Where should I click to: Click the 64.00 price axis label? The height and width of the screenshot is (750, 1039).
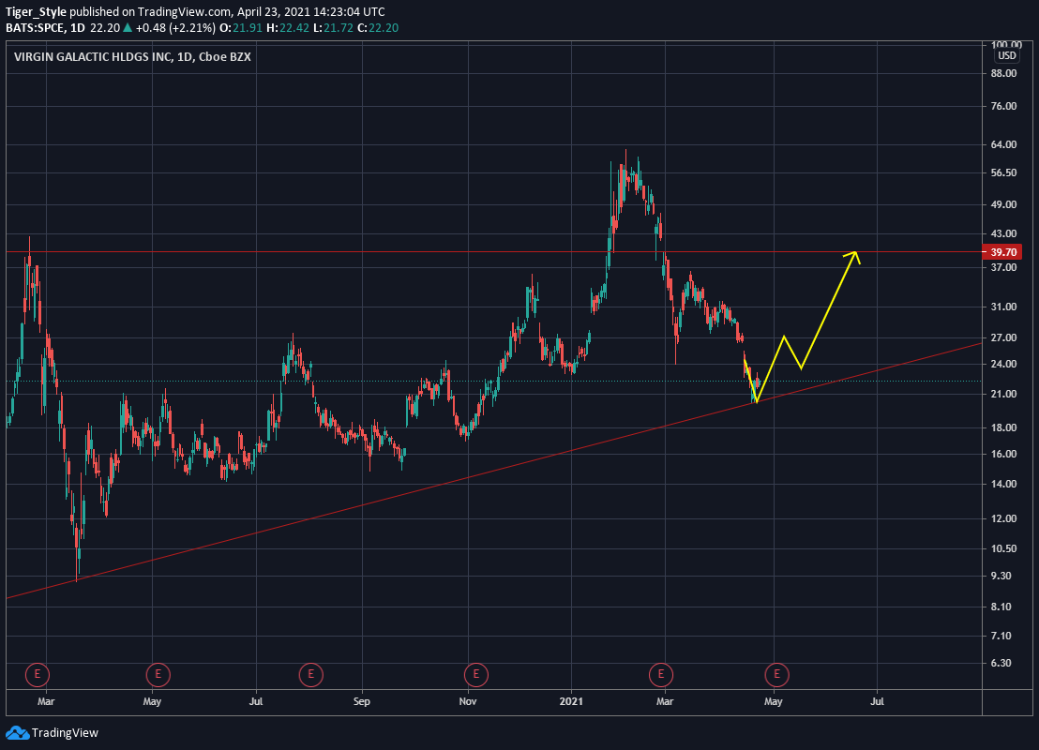pyautogui.click(x=1004, y=144)
